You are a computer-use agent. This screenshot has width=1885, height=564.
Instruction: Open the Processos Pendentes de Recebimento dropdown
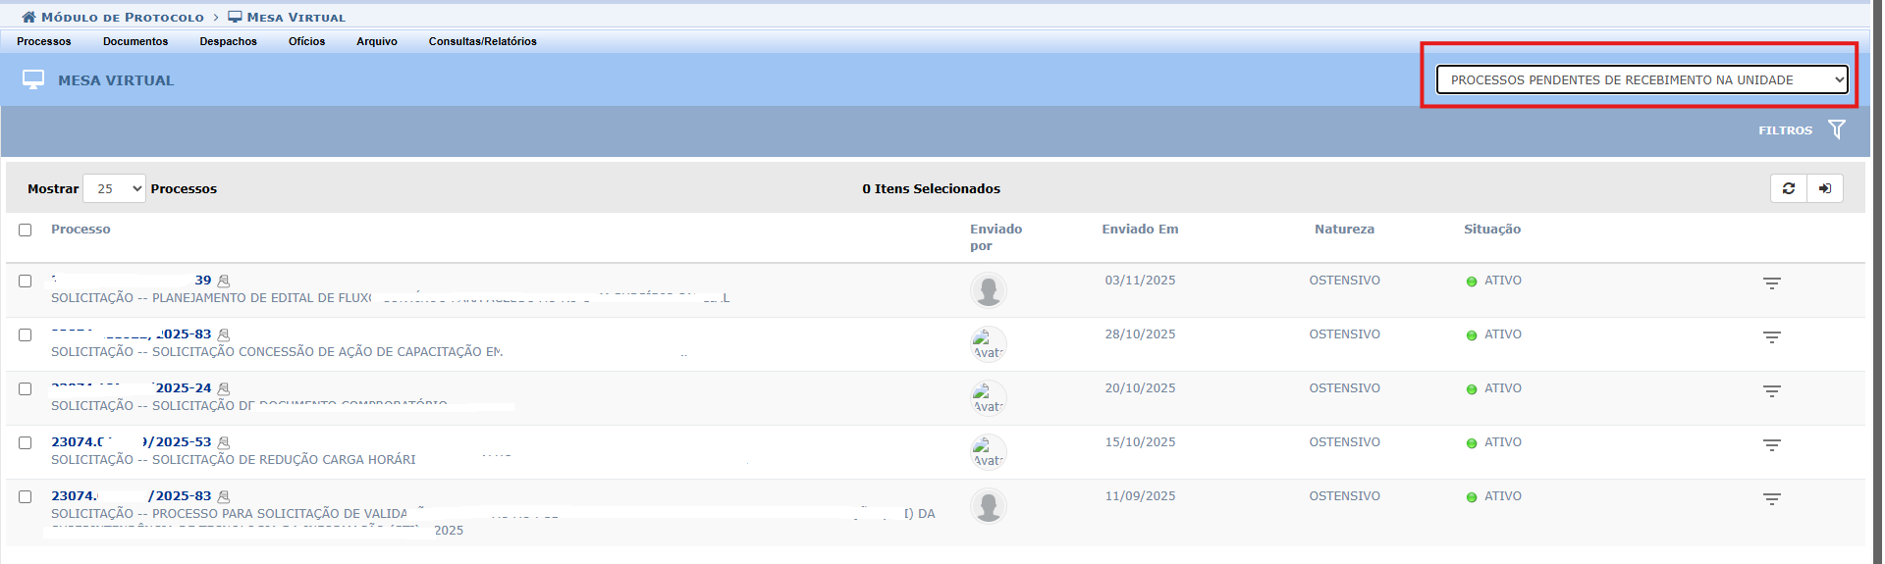click(x=1641, y=79)
